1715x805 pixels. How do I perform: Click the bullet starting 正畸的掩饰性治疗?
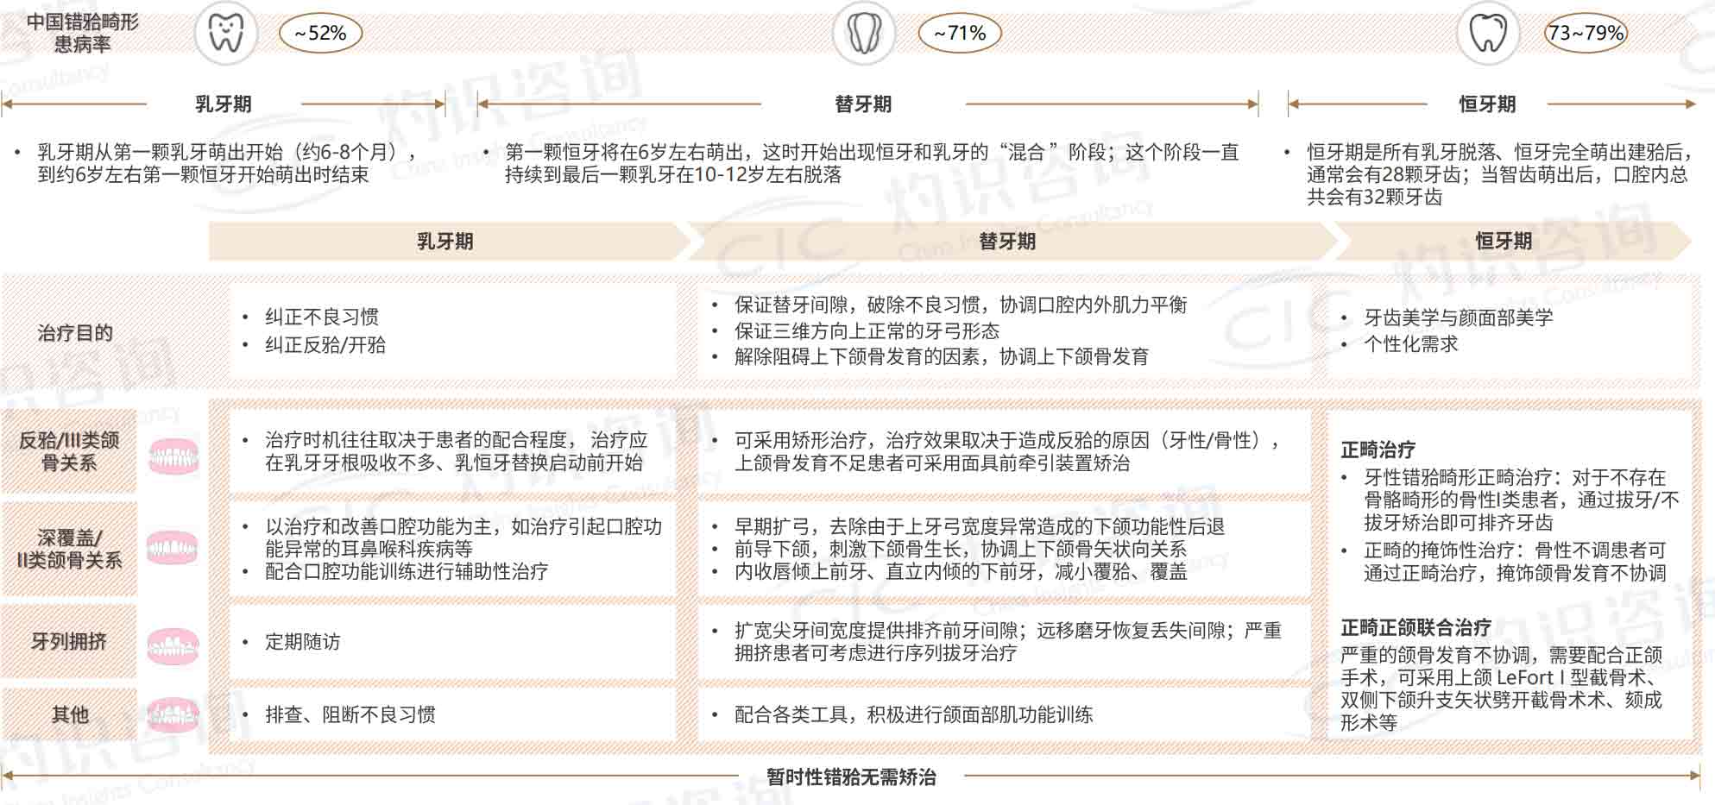[1515, 562]
